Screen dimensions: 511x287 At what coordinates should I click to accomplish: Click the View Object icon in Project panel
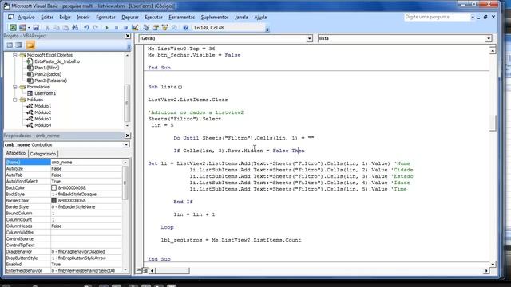[19, 45]
